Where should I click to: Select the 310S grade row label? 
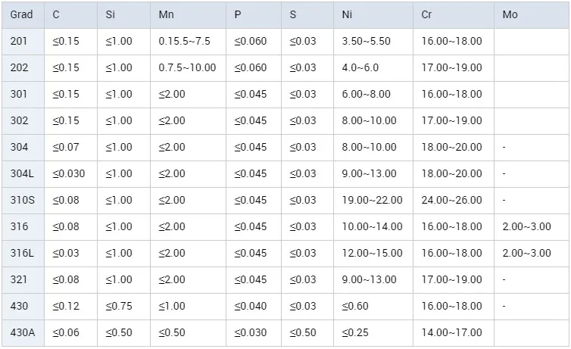22,200
